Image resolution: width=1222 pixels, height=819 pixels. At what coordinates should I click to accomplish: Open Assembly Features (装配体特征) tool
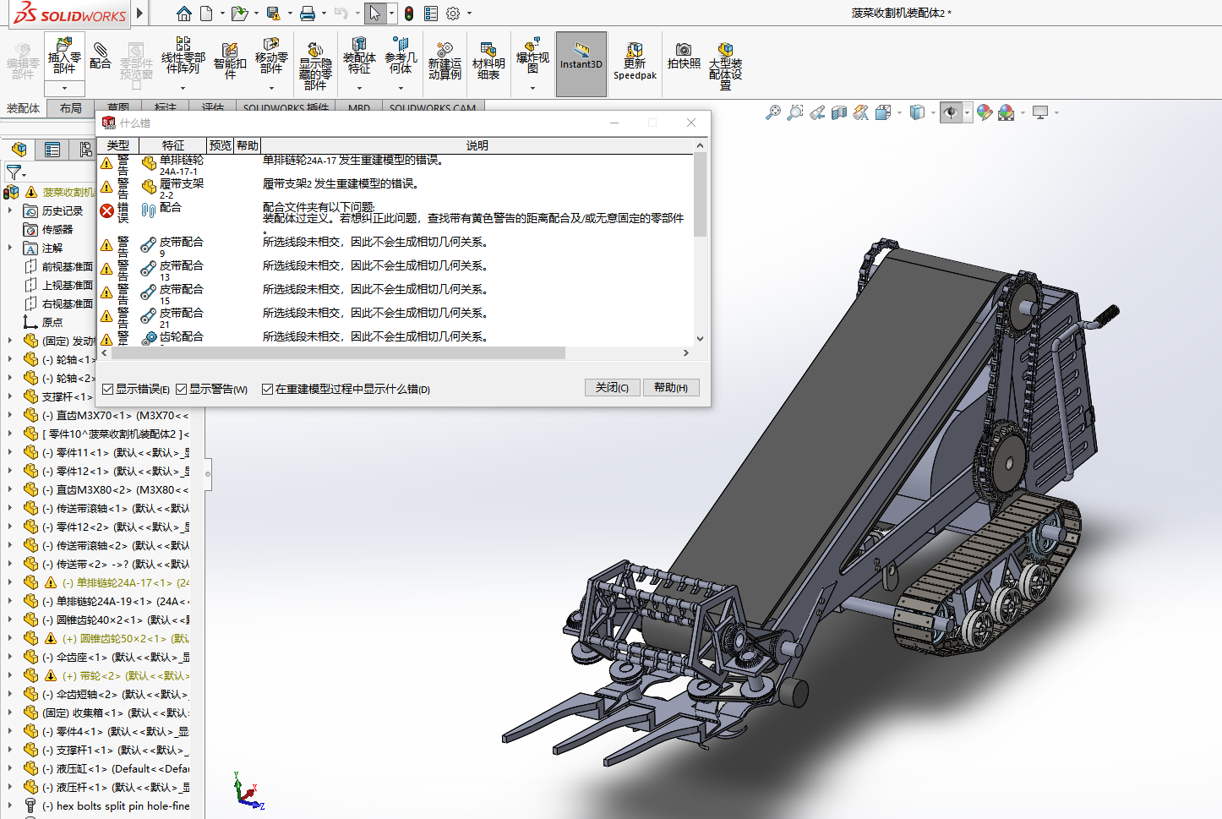tap(359, 56)
